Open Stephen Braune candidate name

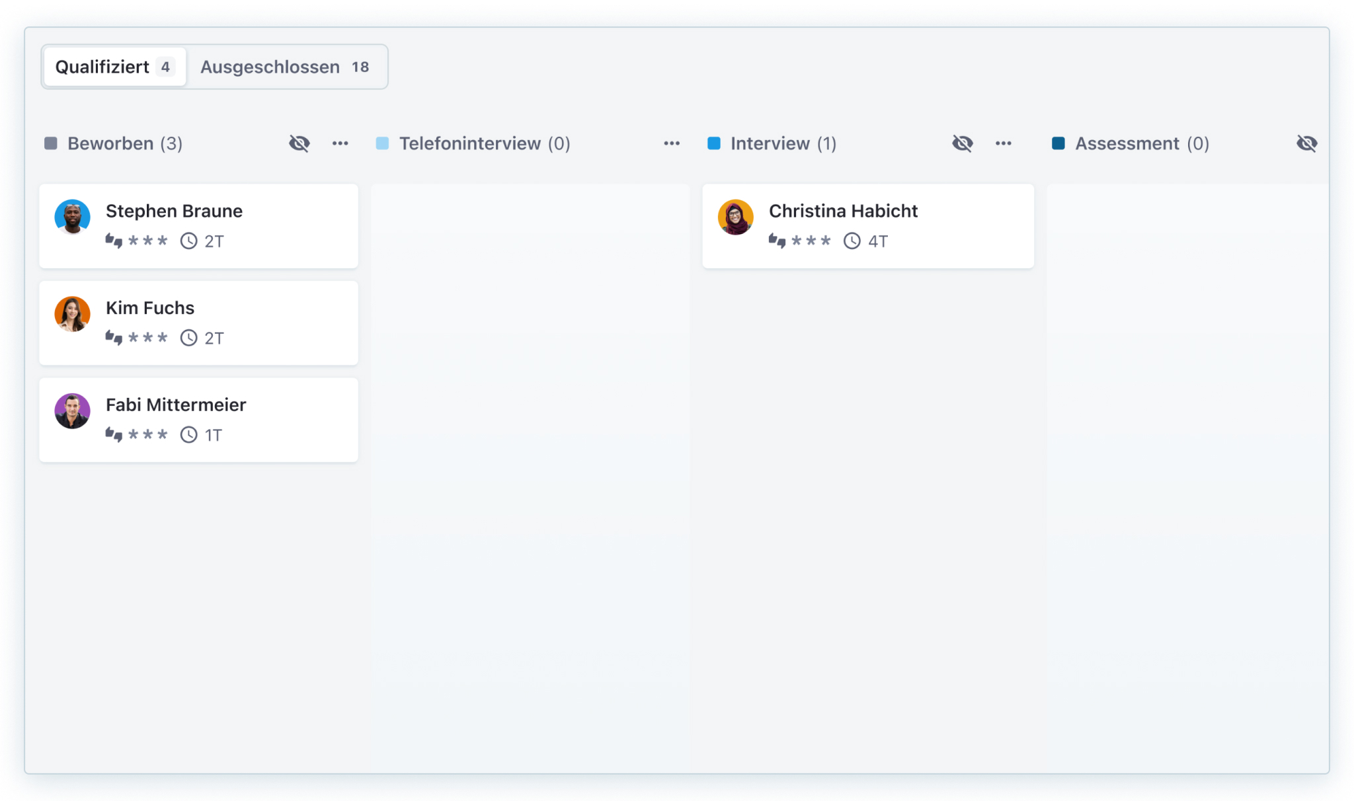pyautogui.click(x=174, y=211)
